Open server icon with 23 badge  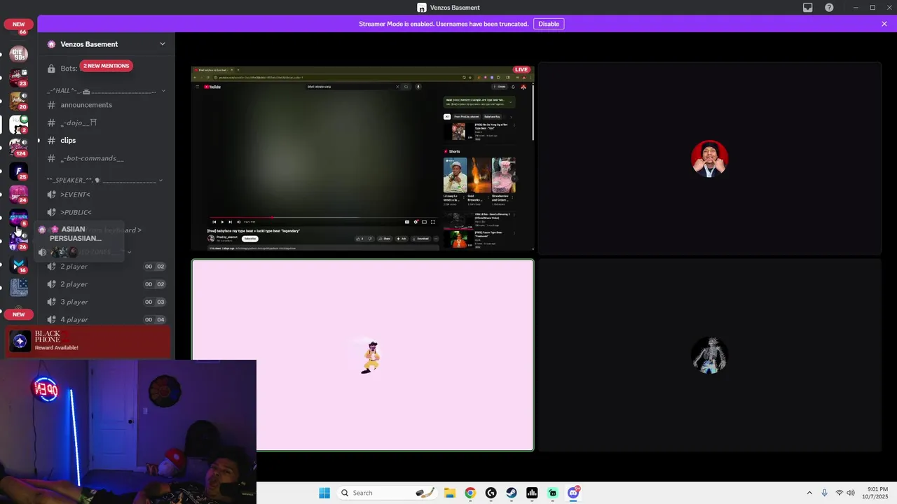click(x=19, y=77)
